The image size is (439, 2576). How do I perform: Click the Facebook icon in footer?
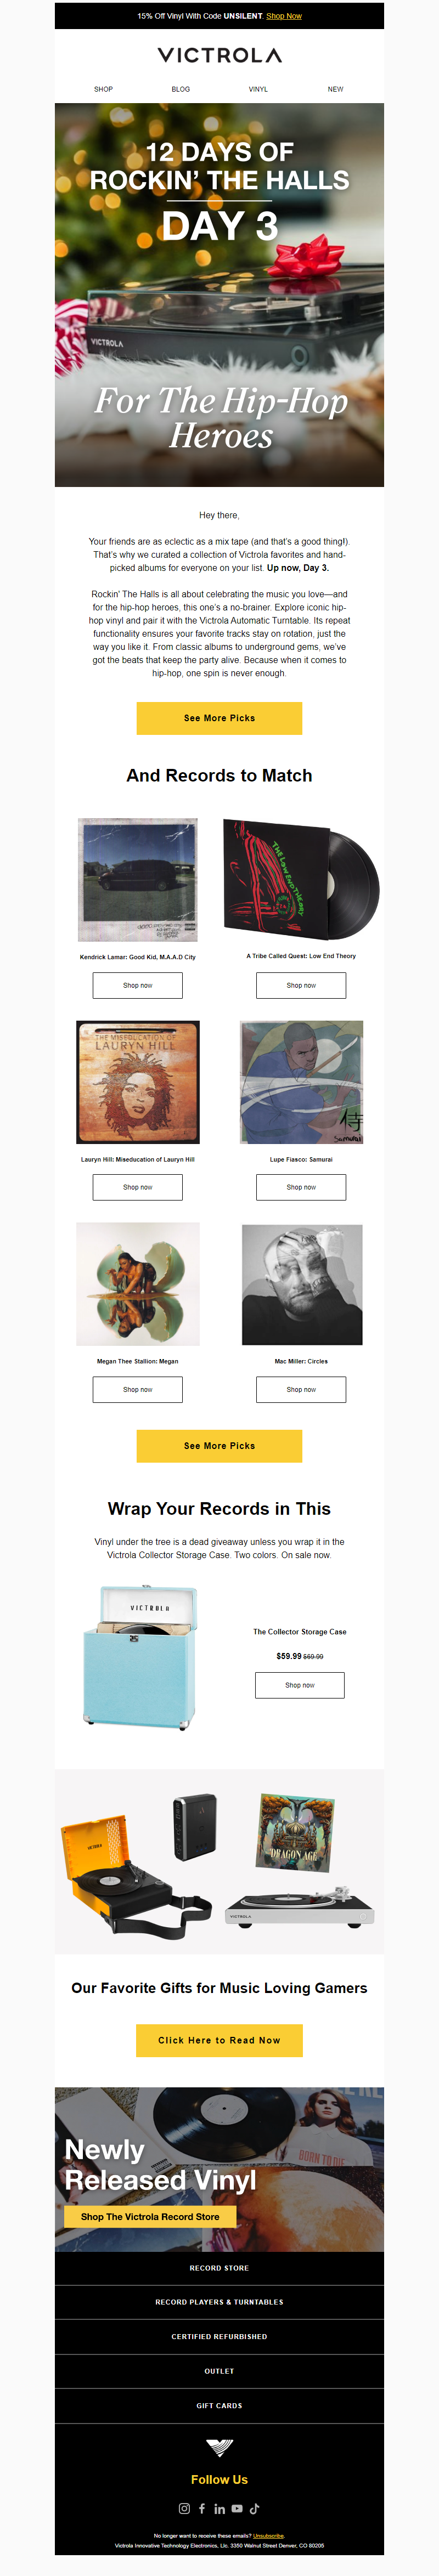pos(202,2508)
